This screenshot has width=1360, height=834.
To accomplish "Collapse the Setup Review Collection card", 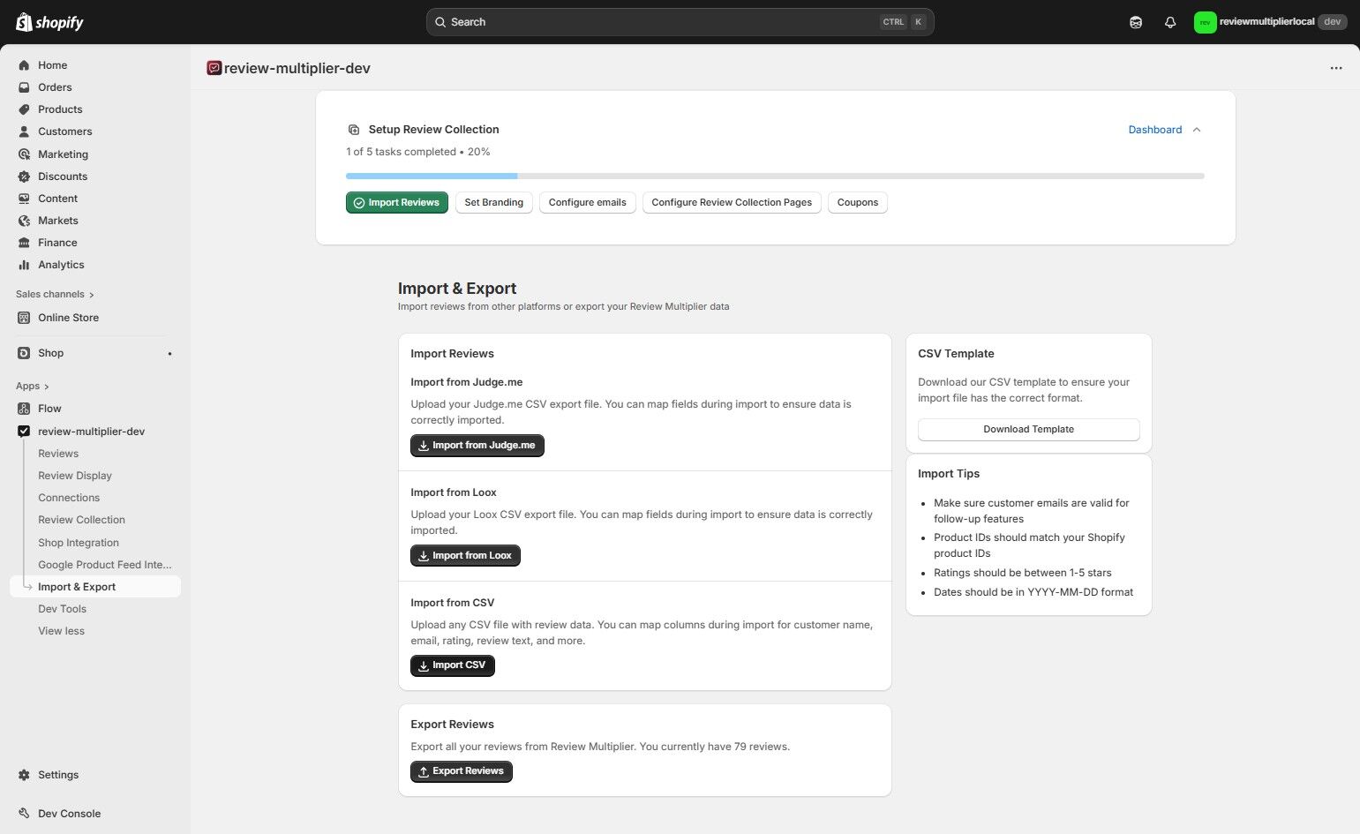I will tap(1197, 130).
